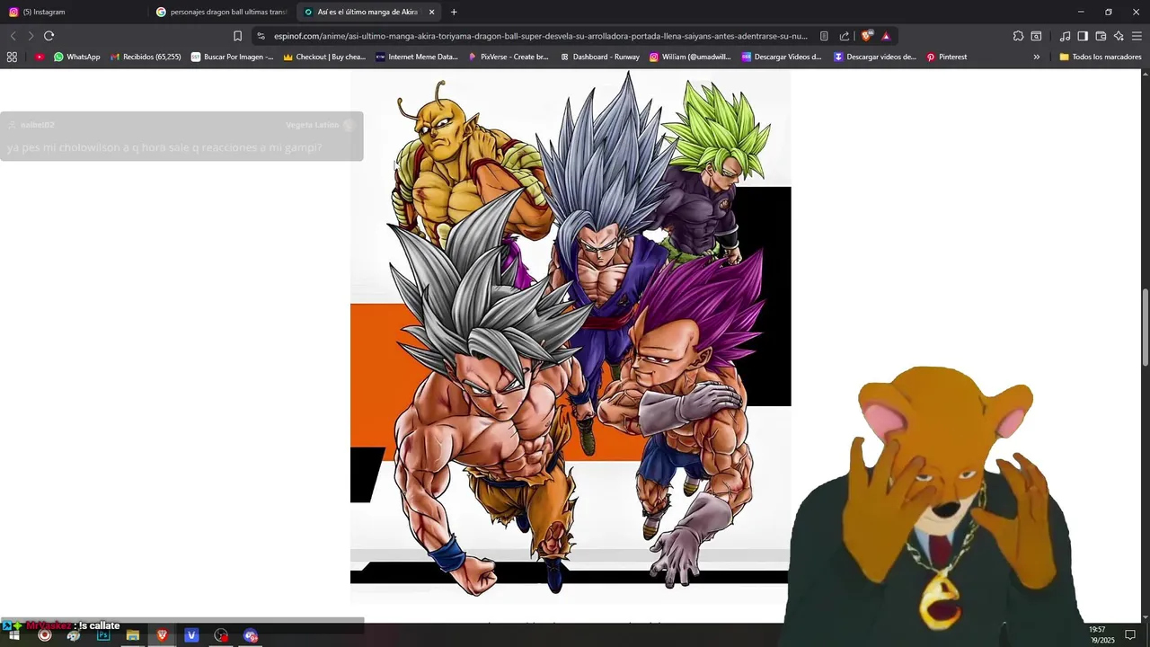Open Recibidos Gmail bookmark
The width and height of the screenshot is (1150, 647).
(146, 57)
